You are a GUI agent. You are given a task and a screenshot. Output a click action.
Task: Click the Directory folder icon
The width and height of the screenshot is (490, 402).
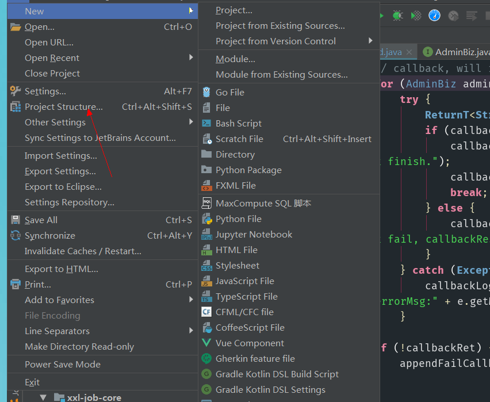coord(206,154)
